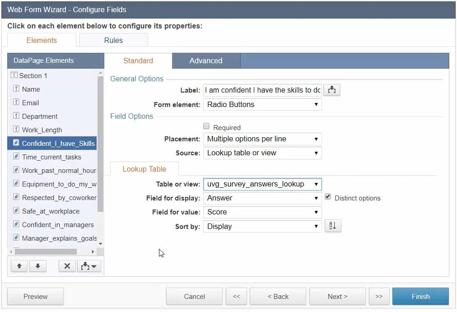
Task: Open the insert element dropdown button
Action: (x=89, y=266)
